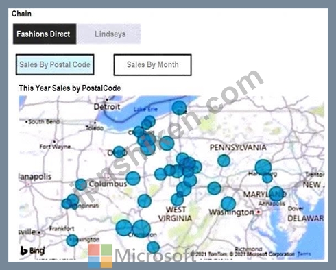Select the bubble near Cincinnati label
The image size is (336, 270).
[x=73, y=200]
